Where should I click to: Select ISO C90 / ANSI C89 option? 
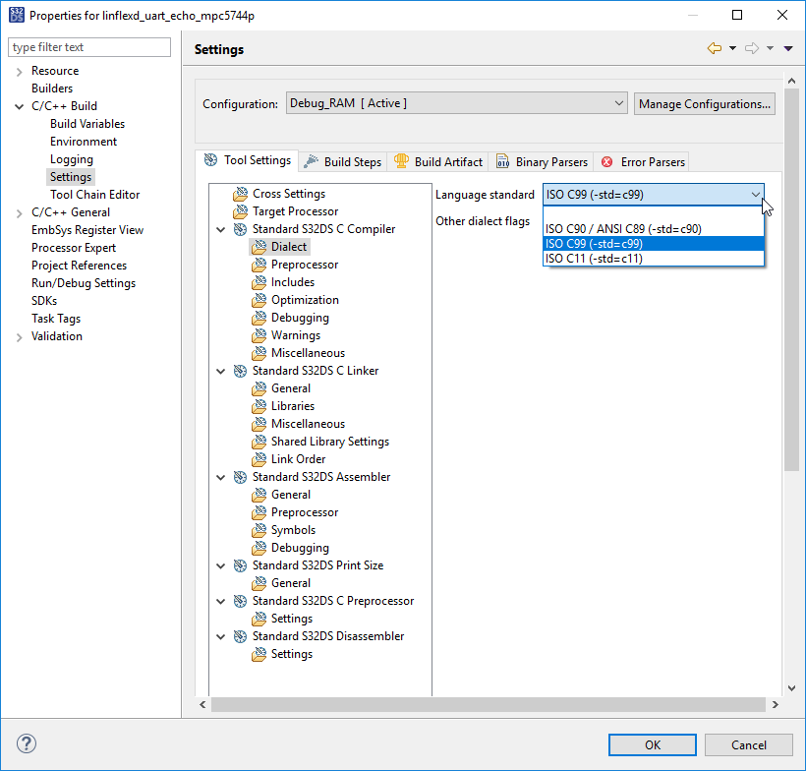click(x=654, y=229)
